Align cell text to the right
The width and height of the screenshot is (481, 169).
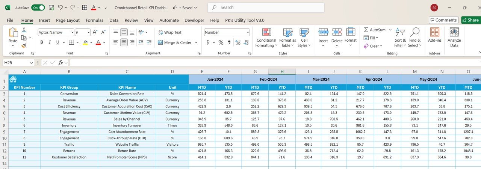pyautogui.click(x=132, y=42)
